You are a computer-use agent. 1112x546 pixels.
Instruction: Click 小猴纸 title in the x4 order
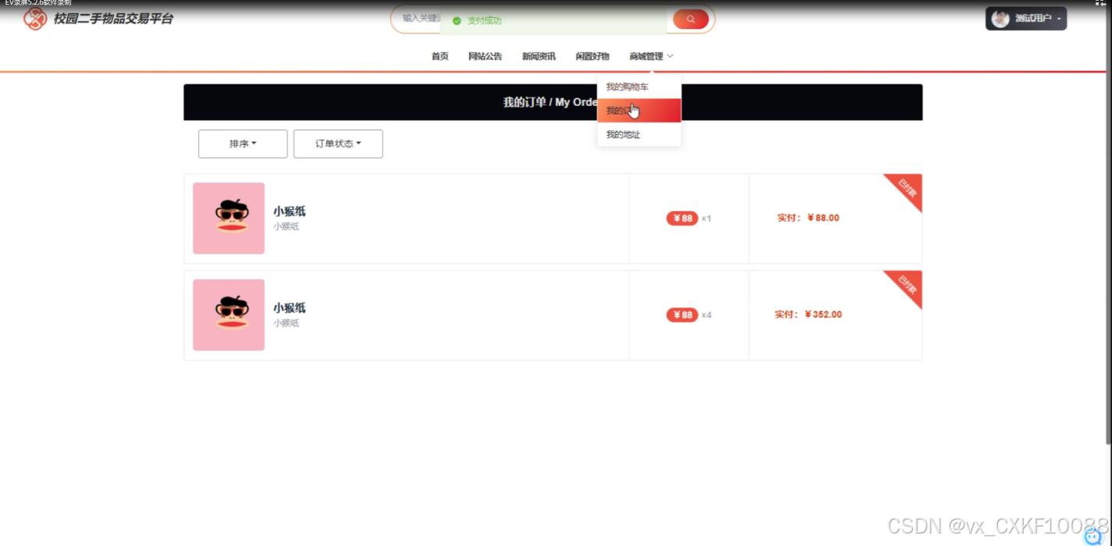click(x=290, y=308)
